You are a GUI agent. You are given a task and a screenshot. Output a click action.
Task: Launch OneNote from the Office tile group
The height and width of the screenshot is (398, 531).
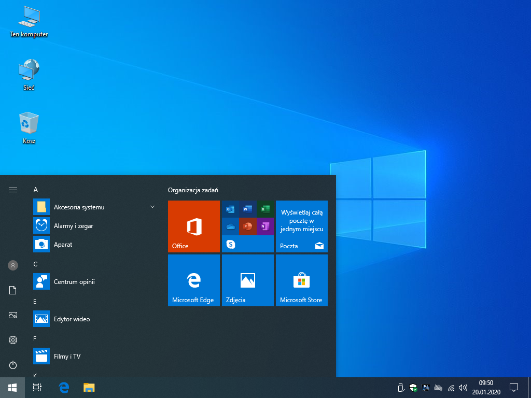pyautogui.click(x=265, y=226)
